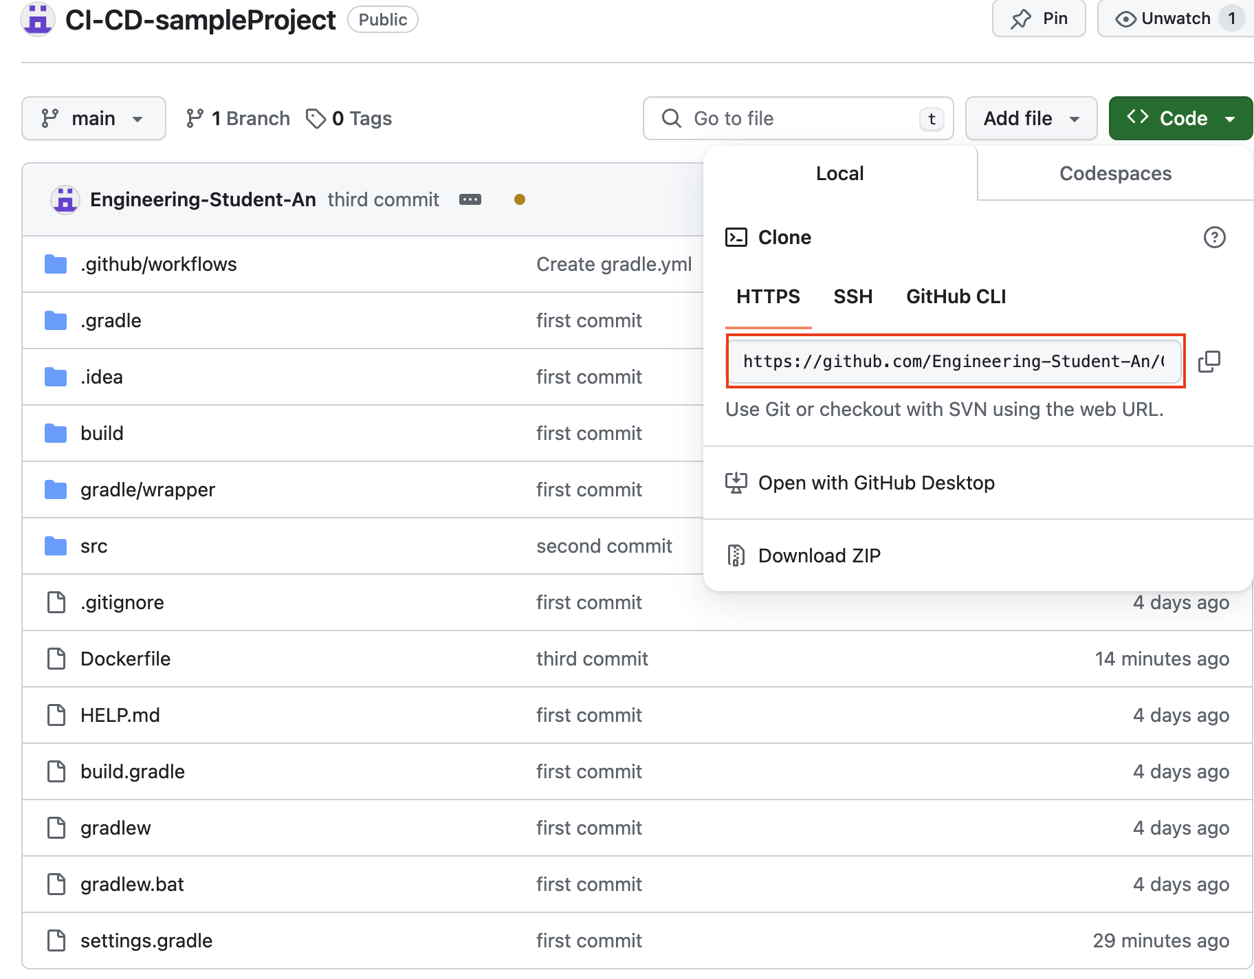Focus the Go to file search box
Screen dimensions: 1254x979
coord(798,118)
